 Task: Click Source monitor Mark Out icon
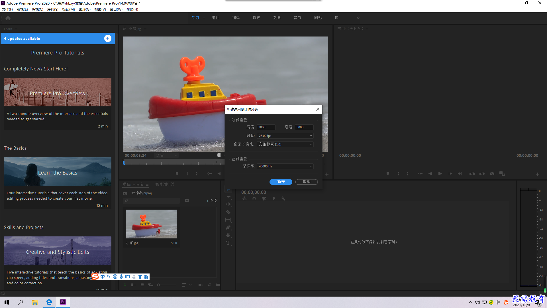(197, 174)
